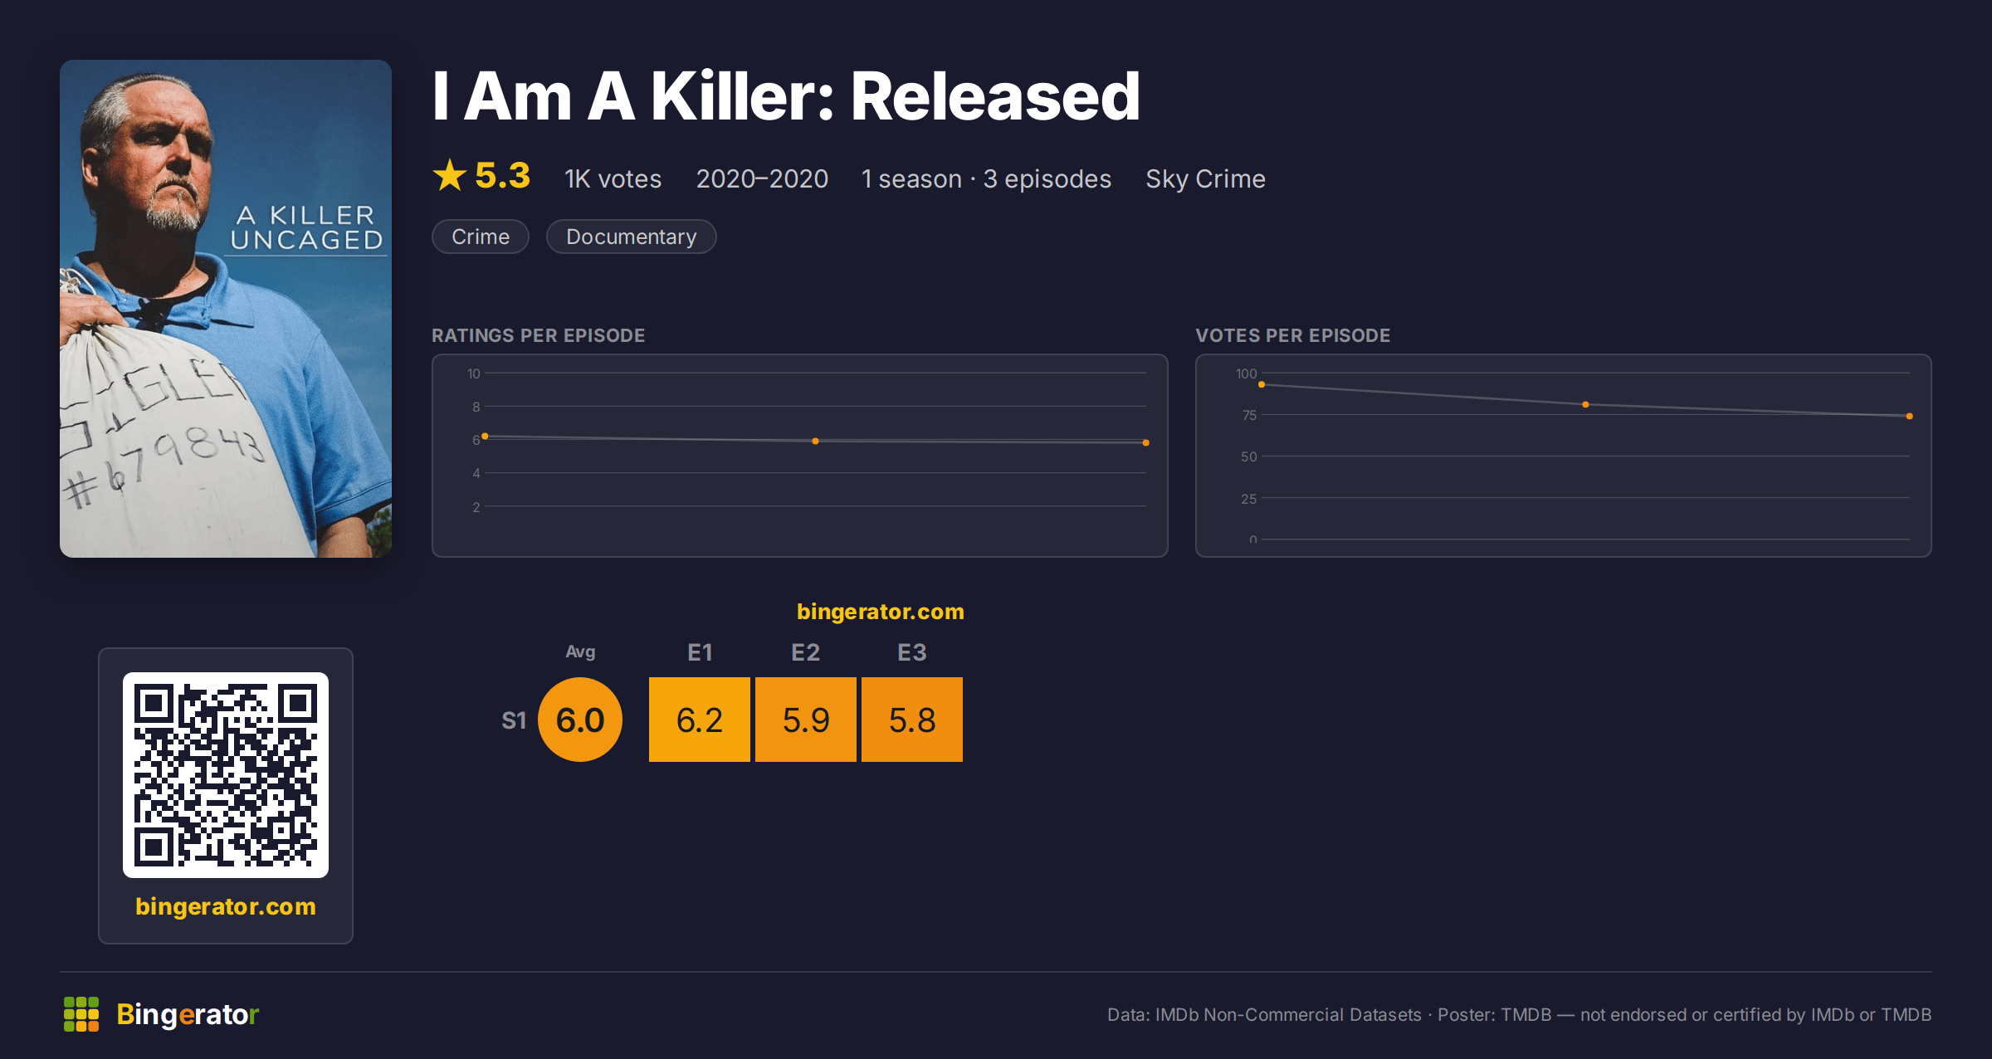The width and height of the screenshot is (1992, 1059).
Task: Click the E2 rating tile 5.9
Action: pyautogui.click(x=806, y=720)
